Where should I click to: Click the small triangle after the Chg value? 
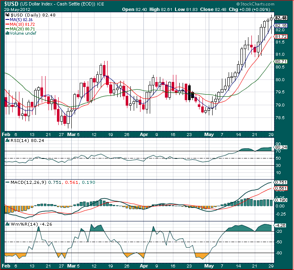(x=272, y=10)
